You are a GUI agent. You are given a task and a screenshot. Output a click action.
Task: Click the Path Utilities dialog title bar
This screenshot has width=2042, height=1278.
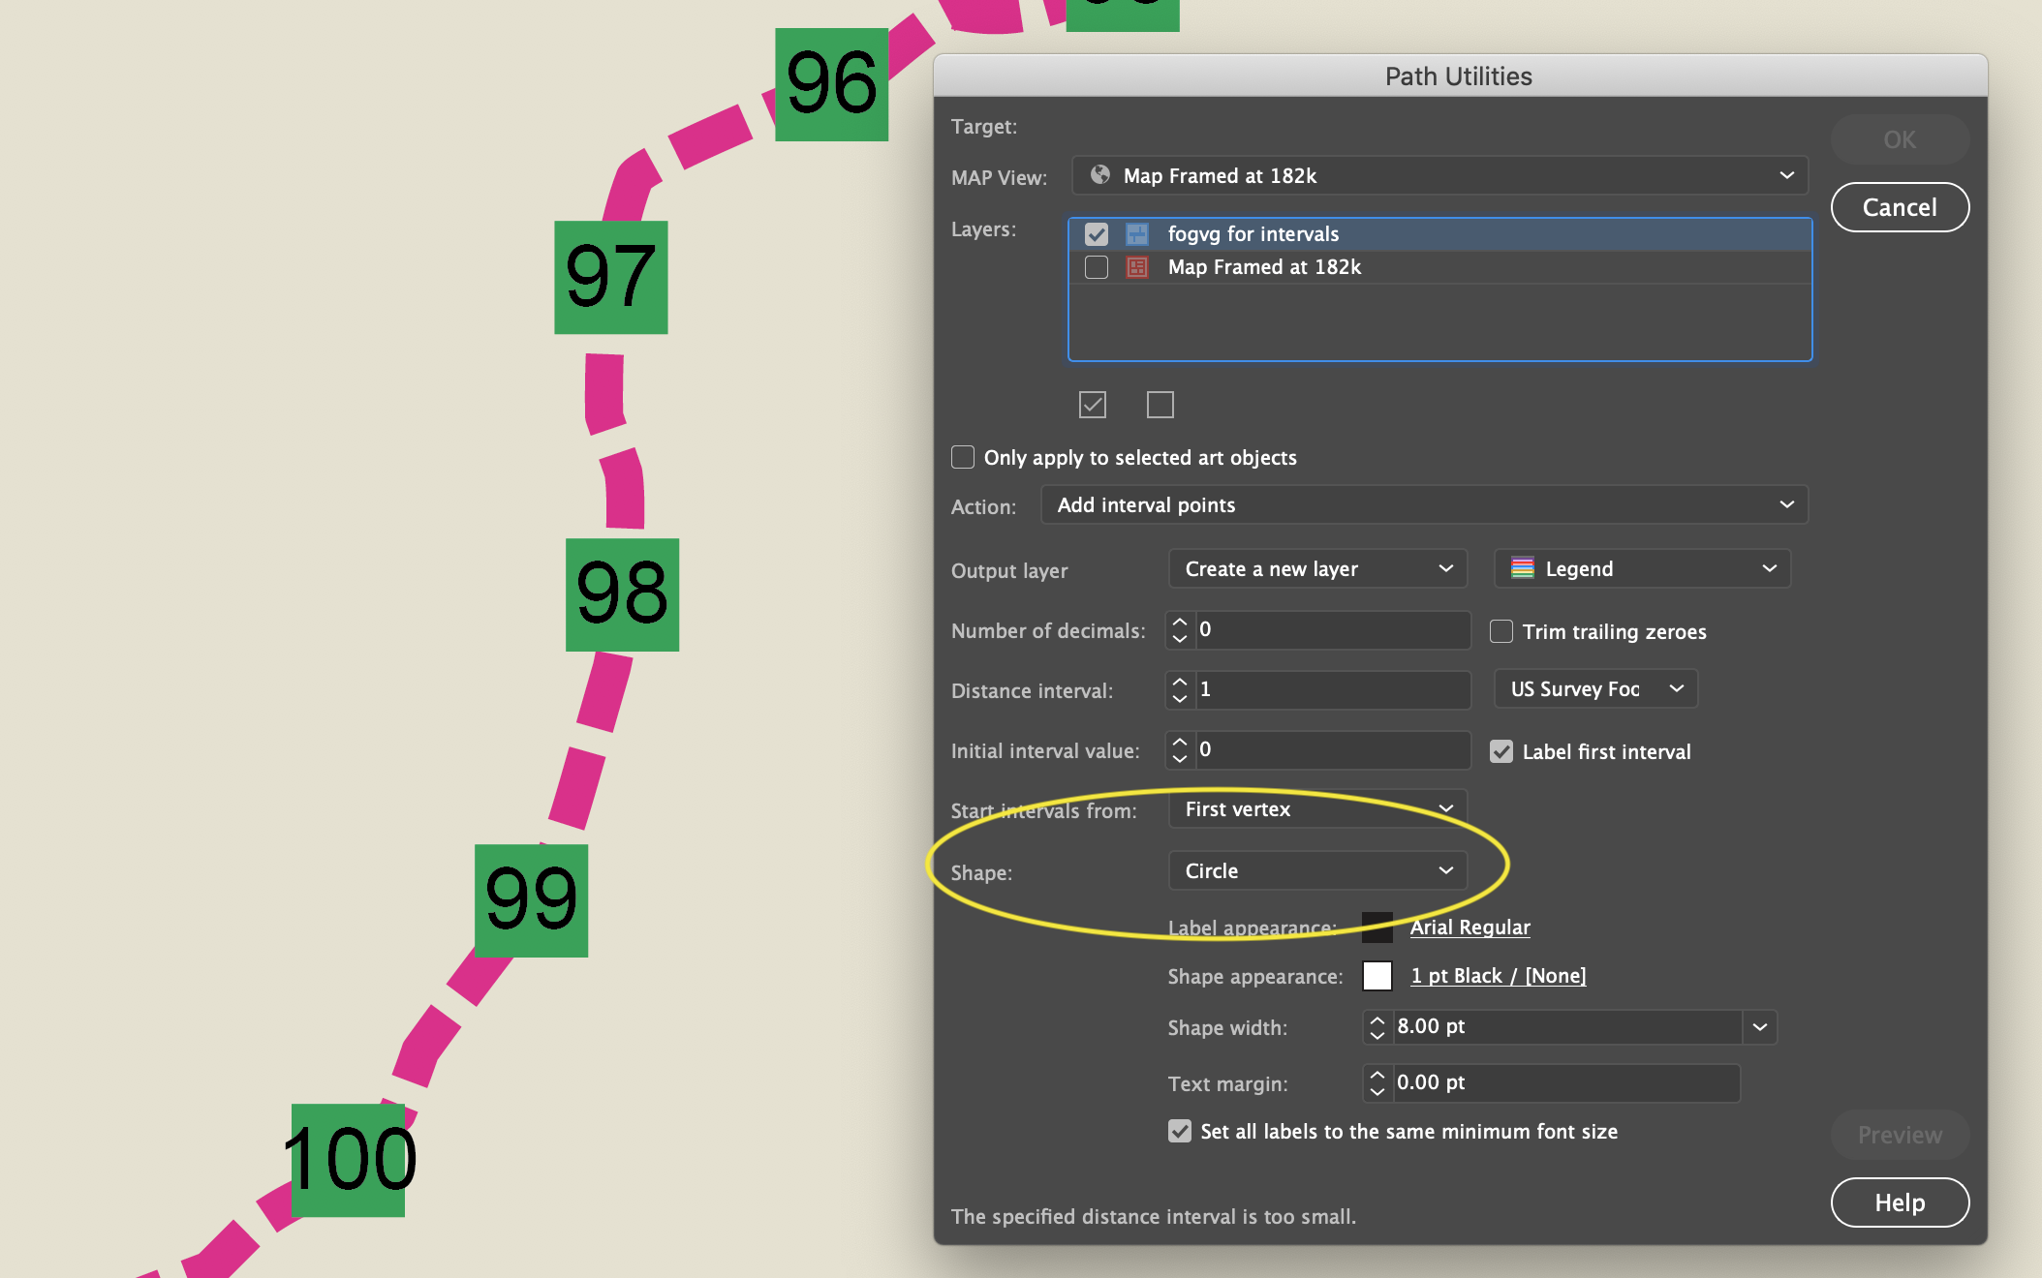coord(1460,76)
